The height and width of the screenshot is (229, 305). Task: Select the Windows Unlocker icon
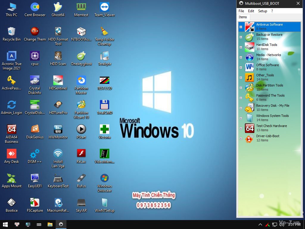(x=105, y=183)
